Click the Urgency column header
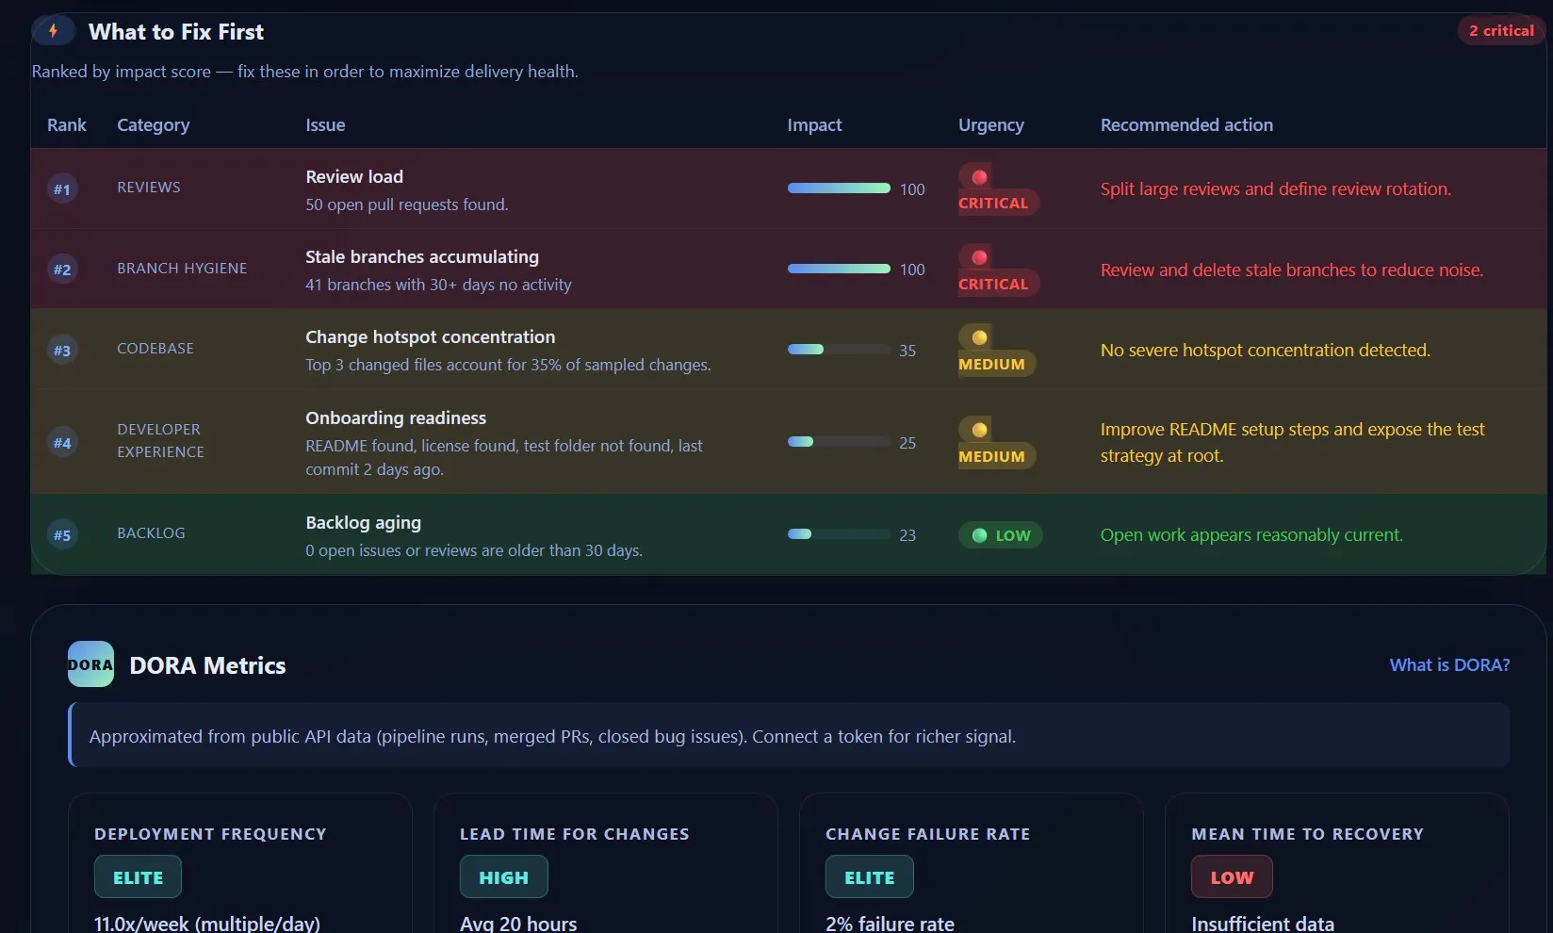 pos(991,125)
